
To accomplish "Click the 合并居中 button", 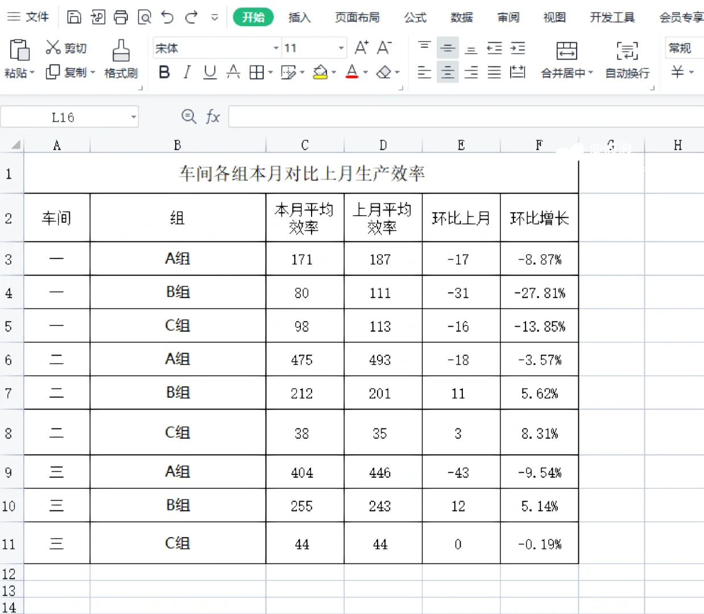I will 566,59.
